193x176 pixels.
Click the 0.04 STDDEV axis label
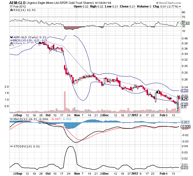tap(185, 146)
